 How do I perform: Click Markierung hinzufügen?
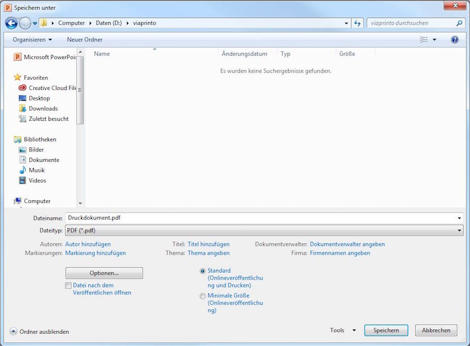(95, 253)
